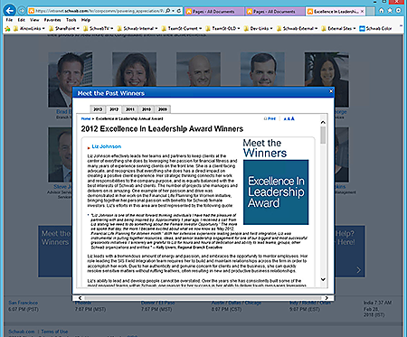Click the Print link in dialog
The width and height of the screenshot is (407, 337).
(270, 118)
